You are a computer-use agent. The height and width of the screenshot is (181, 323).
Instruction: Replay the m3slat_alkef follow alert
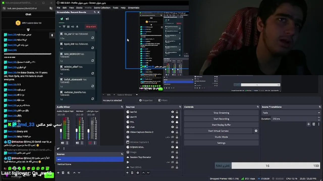(x=93, y=73)
